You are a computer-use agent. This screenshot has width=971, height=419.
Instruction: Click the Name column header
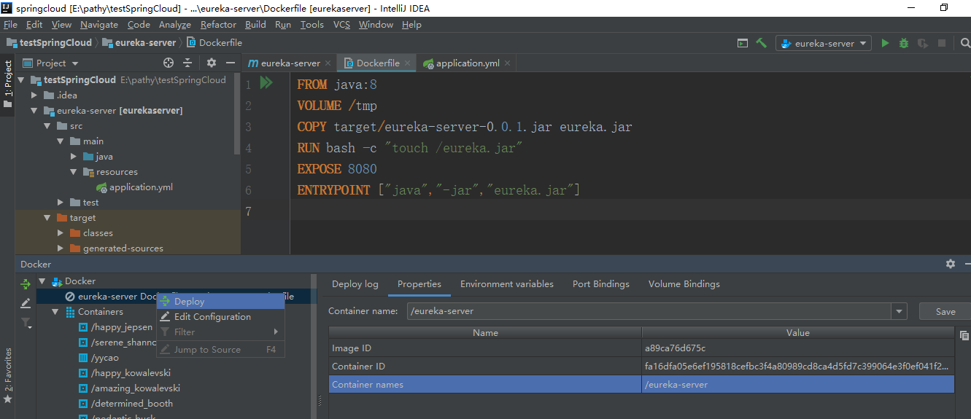(485, 332)
